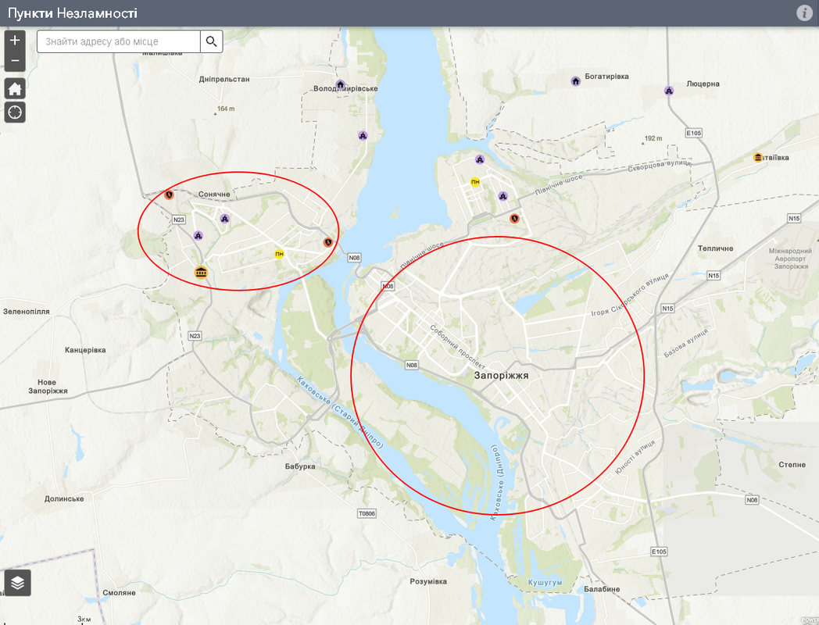Open the info panel icon in header

(804, 13)
